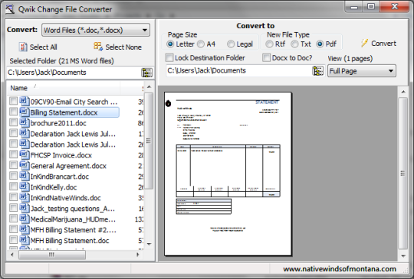The image size is (414, 279).
Task: Select Legal page size
Action: (x=231, y=44)
